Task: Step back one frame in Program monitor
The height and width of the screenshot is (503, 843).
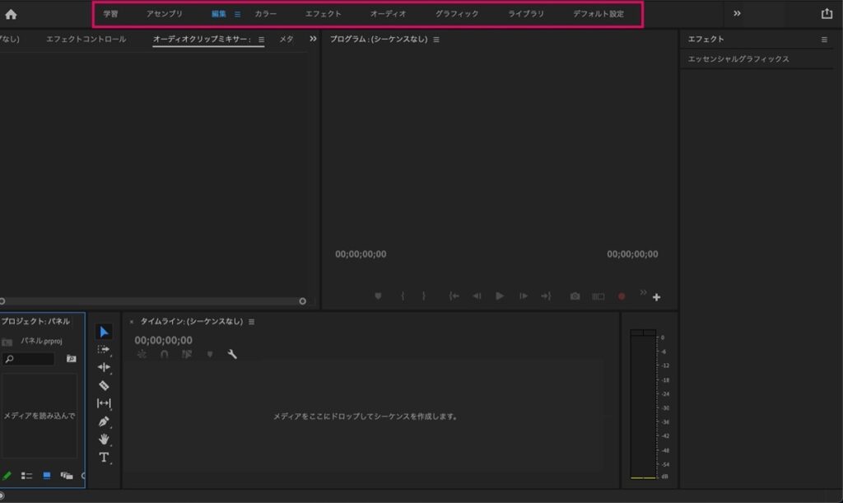Action: point(477,296)
